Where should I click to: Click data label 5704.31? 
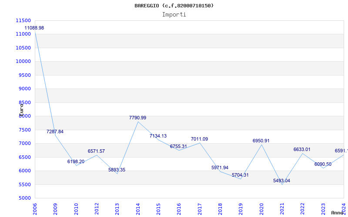pos(240,175)
